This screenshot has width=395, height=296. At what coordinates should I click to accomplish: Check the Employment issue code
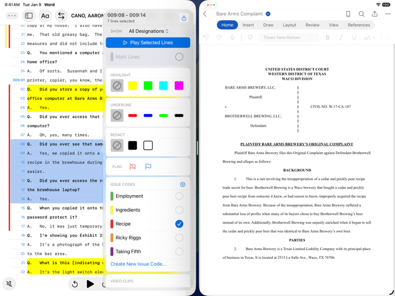[x=179, y=196]
